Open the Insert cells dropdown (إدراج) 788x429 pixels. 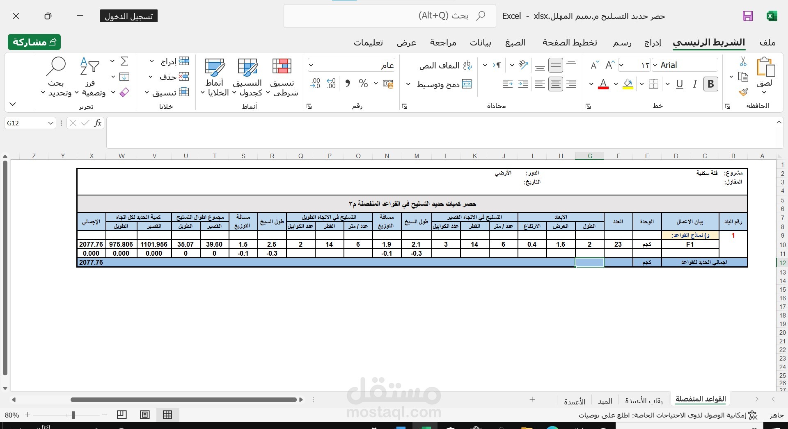(169, 61)
